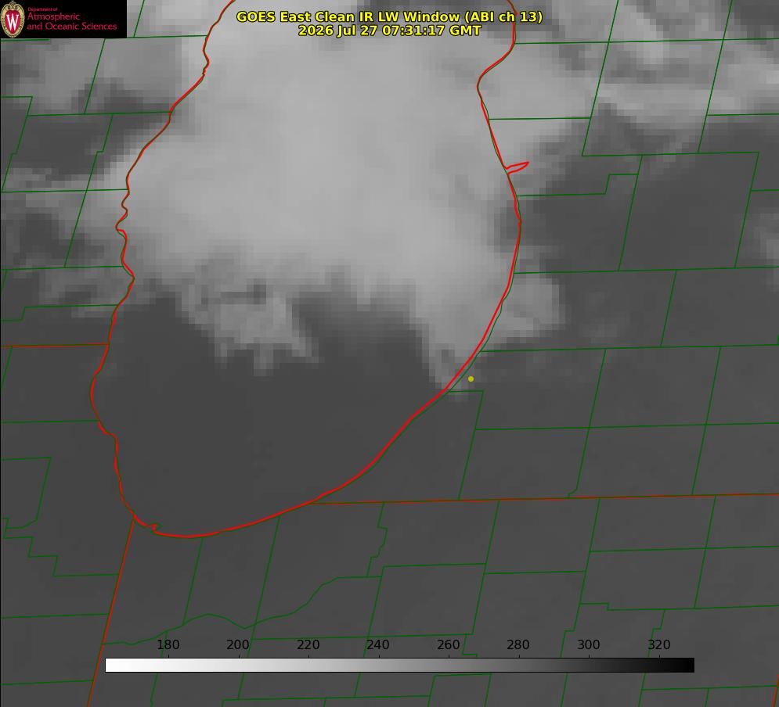
Task: Click the 180 label on the colorbar
Action: pyautogui.click(x=168, y=644)
